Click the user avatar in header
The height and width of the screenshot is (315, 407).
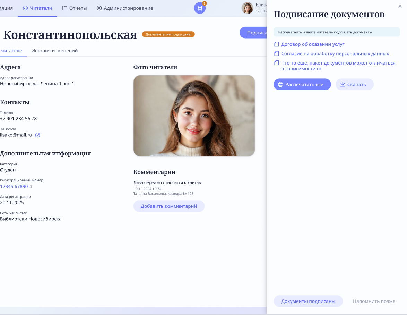[x=247, y=8]
